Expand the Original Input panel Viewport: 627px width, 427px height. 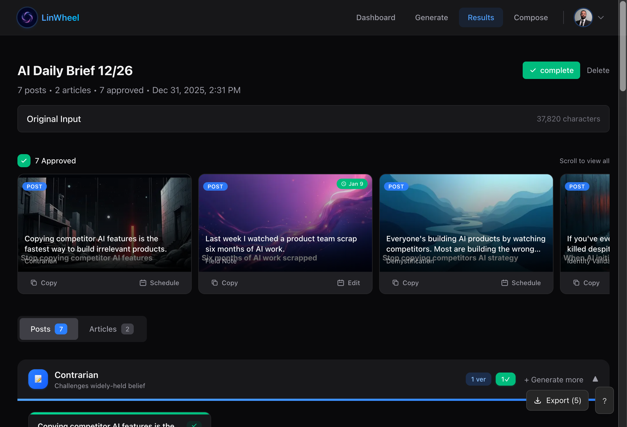click(x=313, y=119)
